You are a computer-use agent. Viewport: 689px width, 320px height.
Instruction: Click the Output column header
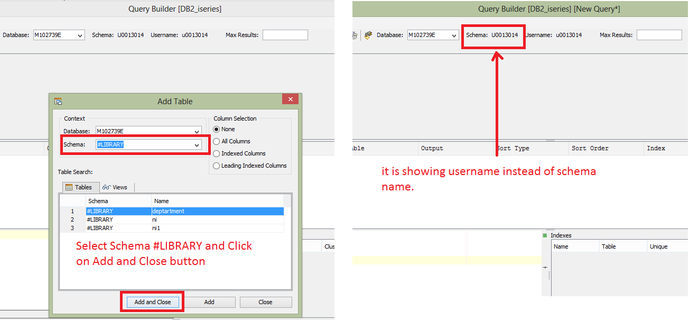[456, 148]
